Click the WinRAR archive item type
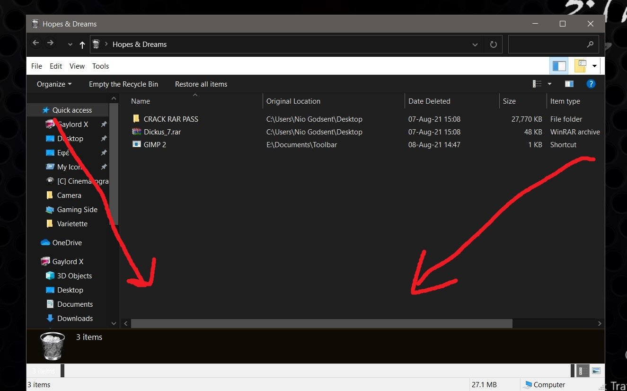627x391 pixels. coord(575,132)
